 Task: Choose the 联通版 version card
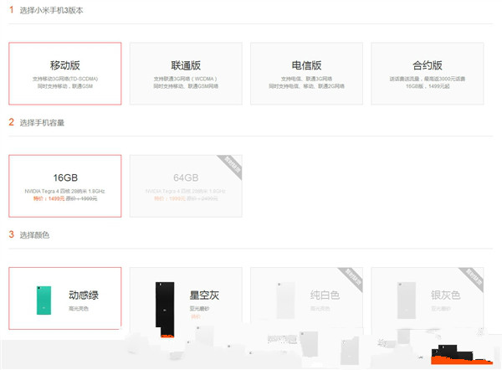pos(186,74)
